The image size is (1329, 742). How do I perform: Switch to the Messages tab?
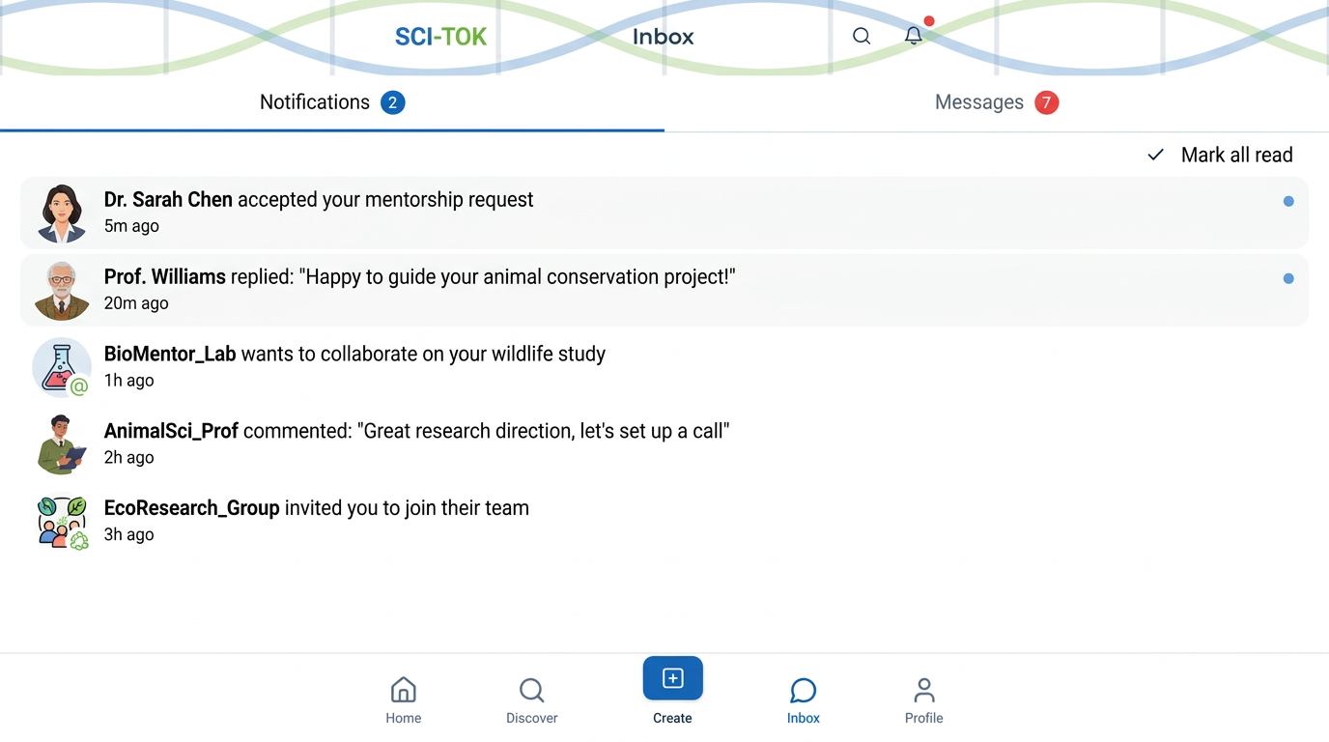997,102
